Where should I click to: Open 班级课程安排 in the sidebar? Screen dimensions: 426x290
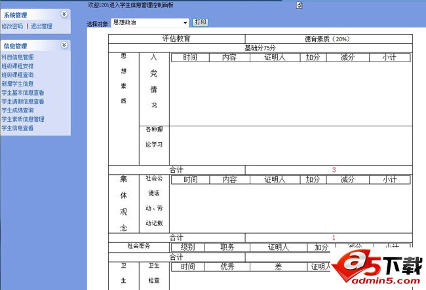tap(18, 66)
